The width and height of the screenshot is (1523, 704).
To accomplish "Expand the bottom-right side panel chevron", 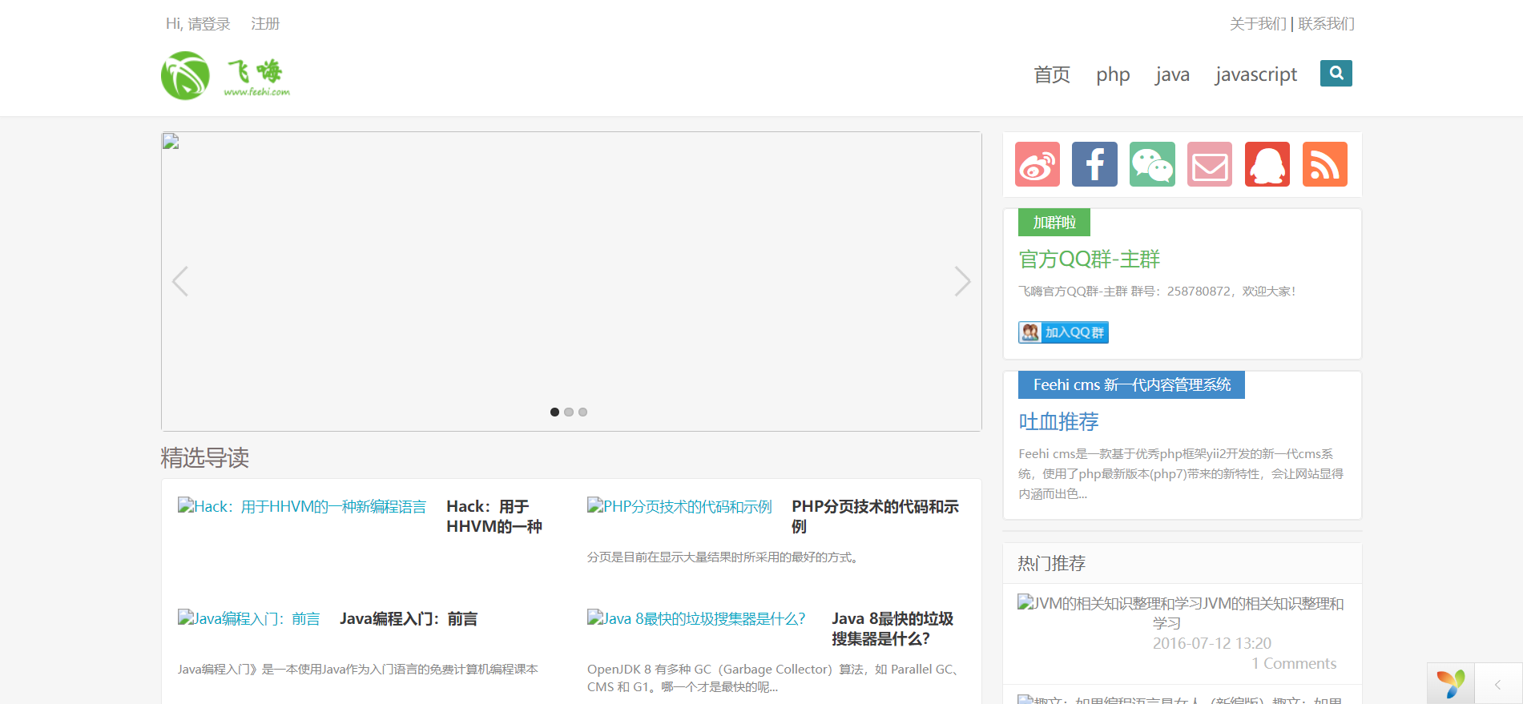I will coord(1497,684).
